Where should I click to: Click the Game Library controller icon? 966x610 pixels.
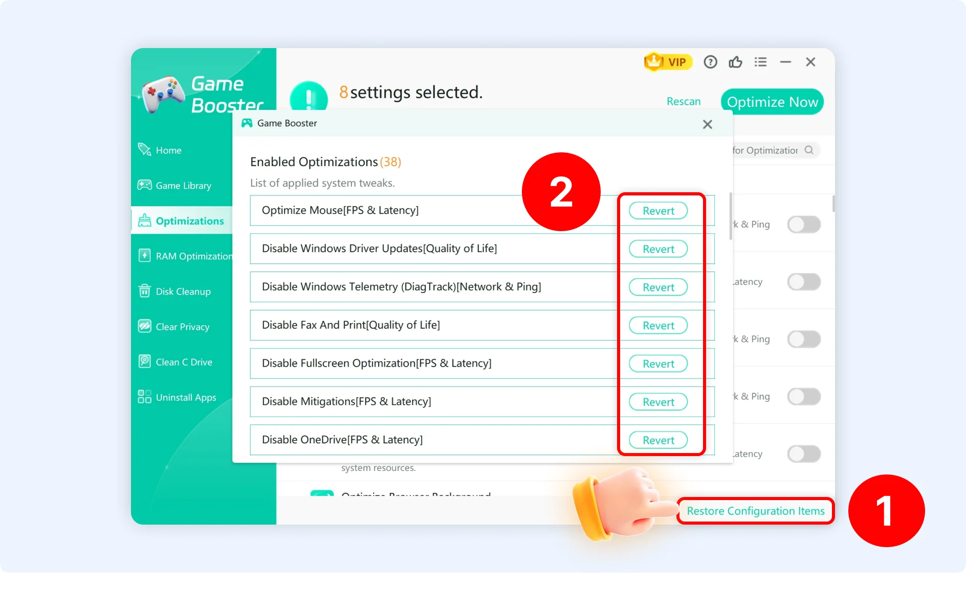pos(144,185)
